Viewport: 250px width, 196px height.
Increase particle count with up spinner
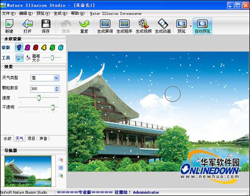57,87
